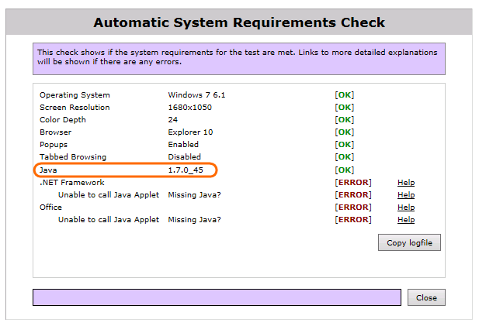
Task: Click Help link in row below .NET Framework
Action: coord(406,195)
